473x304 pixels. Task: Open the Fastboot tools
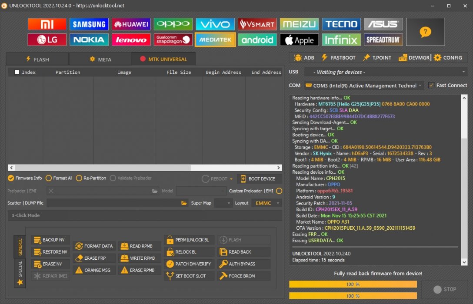(x=339, y=58)
